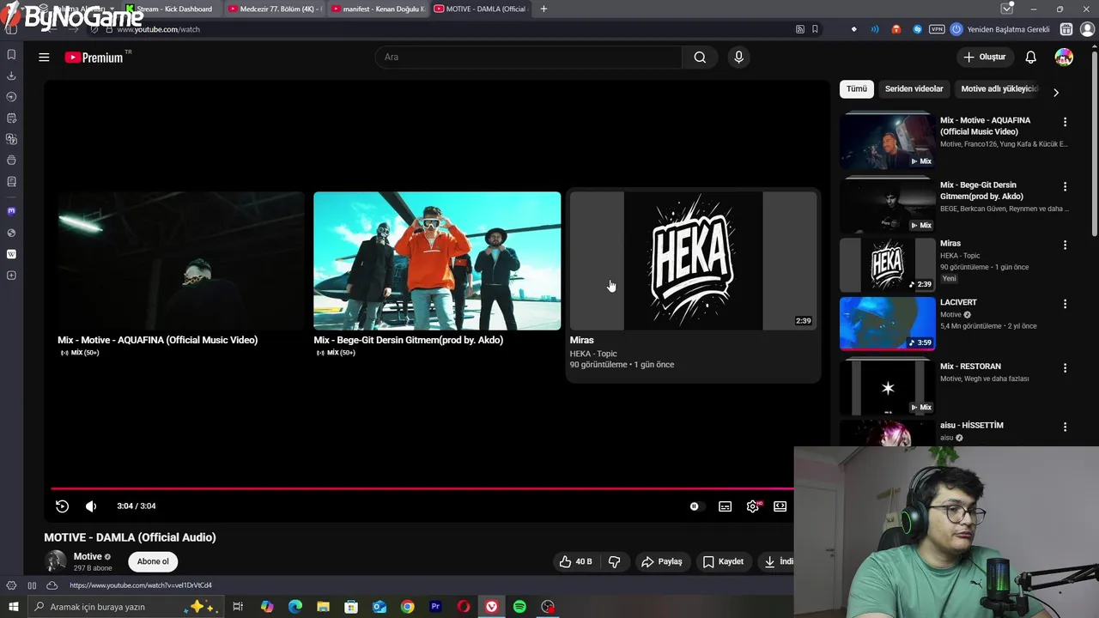Dislike the video
Image resolution: width=1099 pixels, height=618 pixels.
[614, 561]
